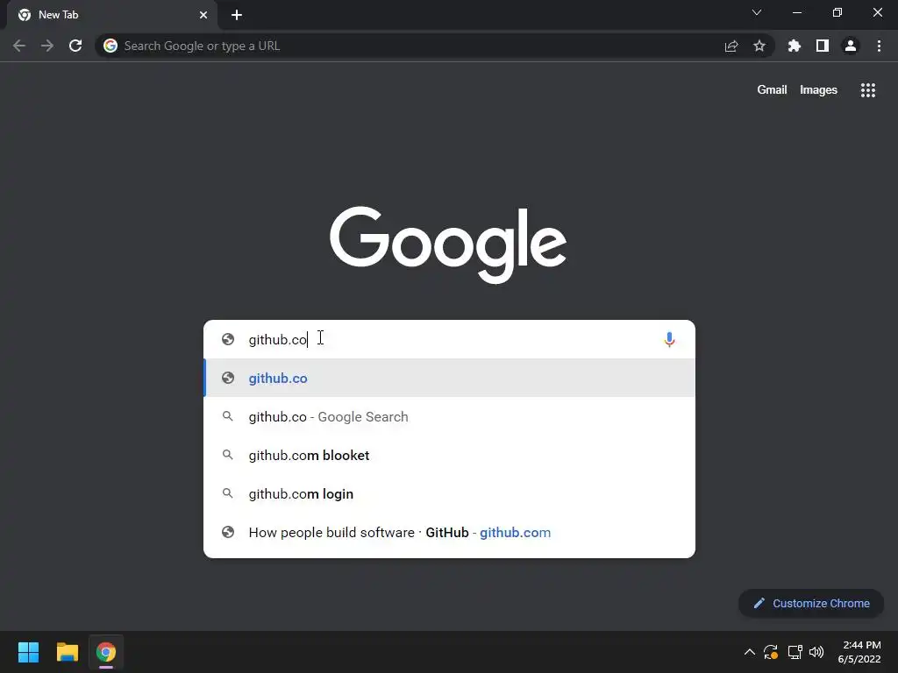The height and width of the screenshot is (673, 898).
Task: Bookmark this tab with the star icon
Action: [x=759, y=46]
